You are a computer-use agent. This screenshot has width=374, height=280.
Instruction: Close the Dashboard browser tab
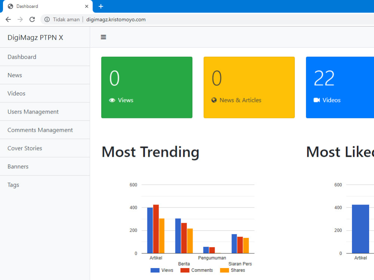pyautogui.click(x=87, y=6)
